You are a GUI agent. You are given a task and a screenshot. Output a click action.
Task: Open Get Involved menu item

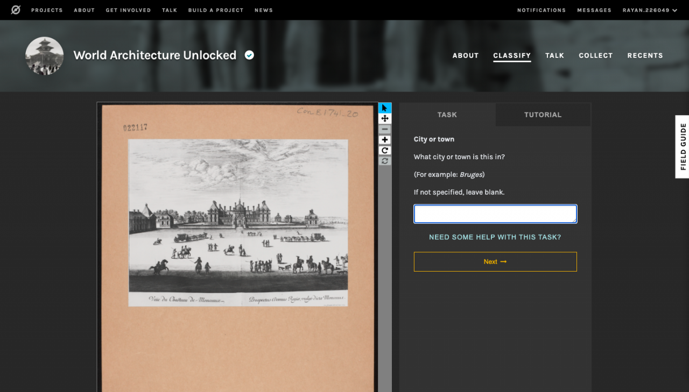tap(128, 10)
